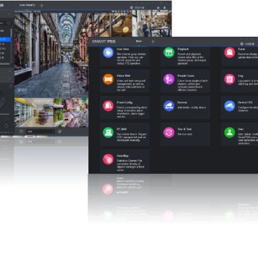
Task: Open the pink Tour & Task icon
Action: pyautogui.click(x=169, y=132)
